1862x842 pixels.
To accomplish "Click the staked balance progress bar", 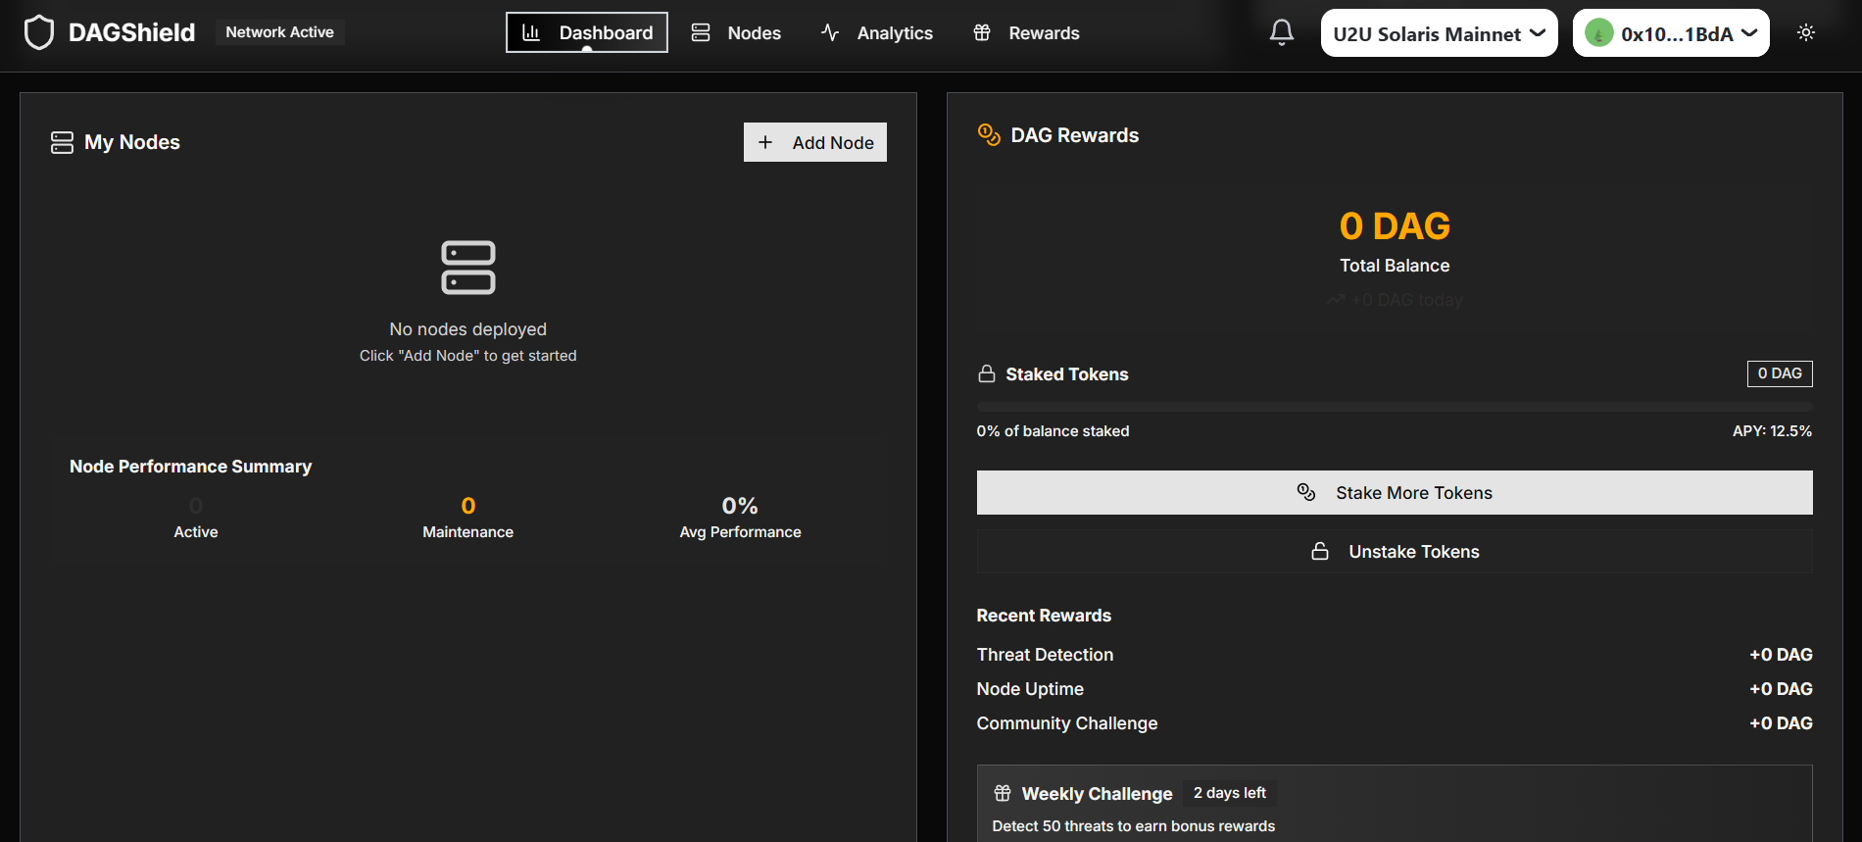I will pyautogui.click(x=1394, y=406).
